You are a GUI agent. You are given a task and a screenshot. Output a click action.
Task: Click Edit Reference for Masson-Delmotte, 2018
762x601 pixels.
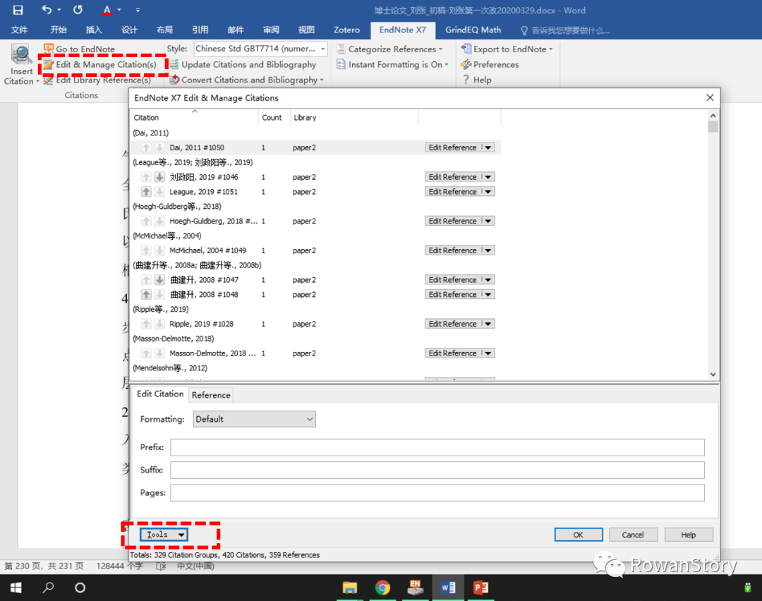452,353
